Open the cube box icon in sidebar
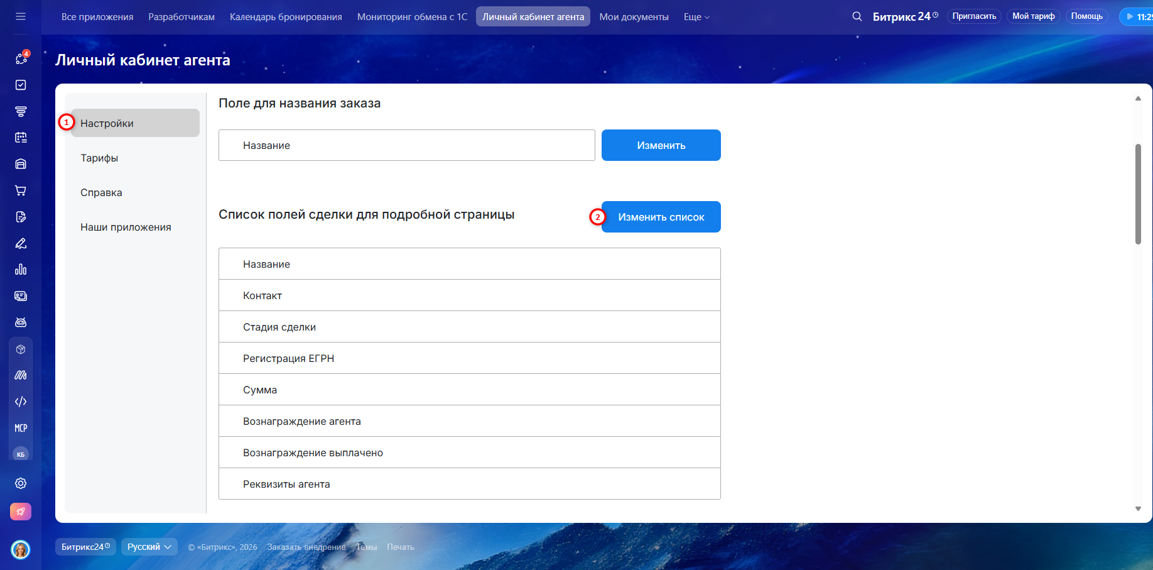This screenshot has width=1153, height=570. tap(21, 349)
